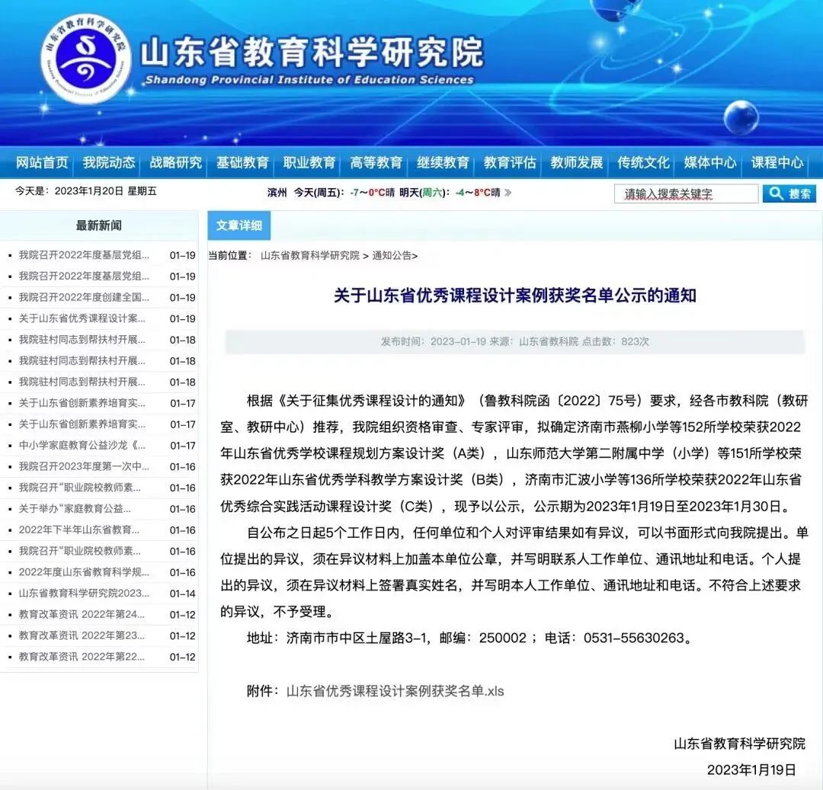Open news 教育改革资讯 2022年第22...

[82, 657]
